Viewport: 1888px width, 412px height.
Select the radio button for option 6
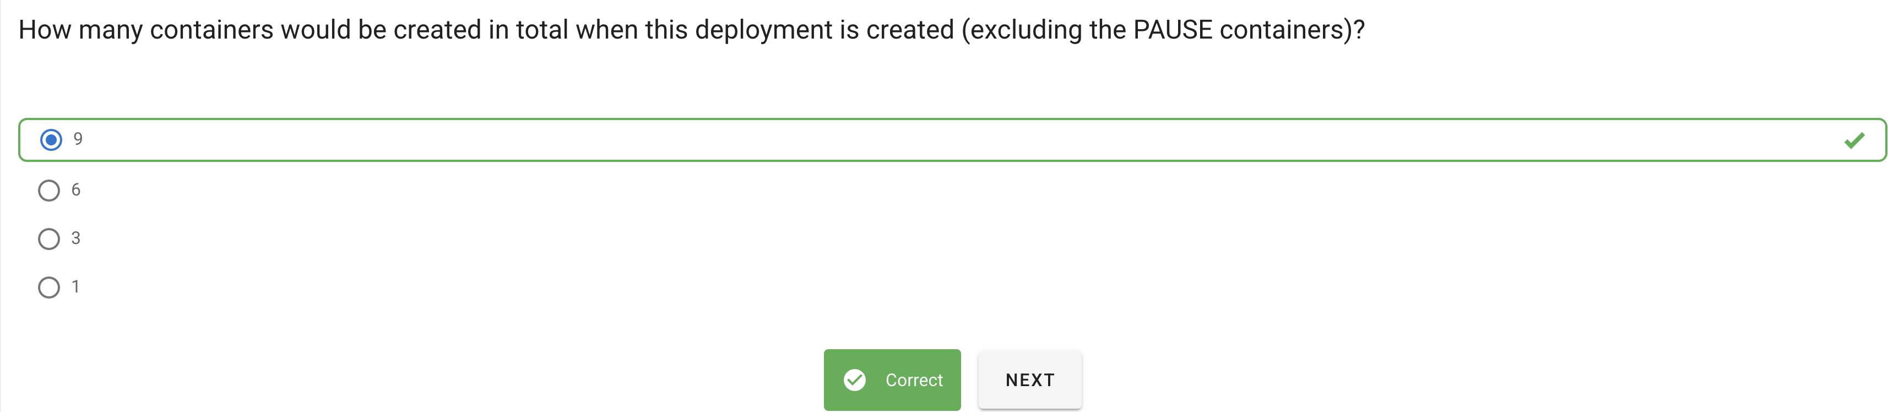[x=49, y=191]
